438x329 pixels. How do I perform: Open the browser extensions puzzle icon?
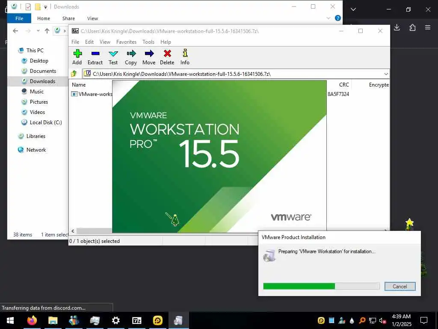412,27
